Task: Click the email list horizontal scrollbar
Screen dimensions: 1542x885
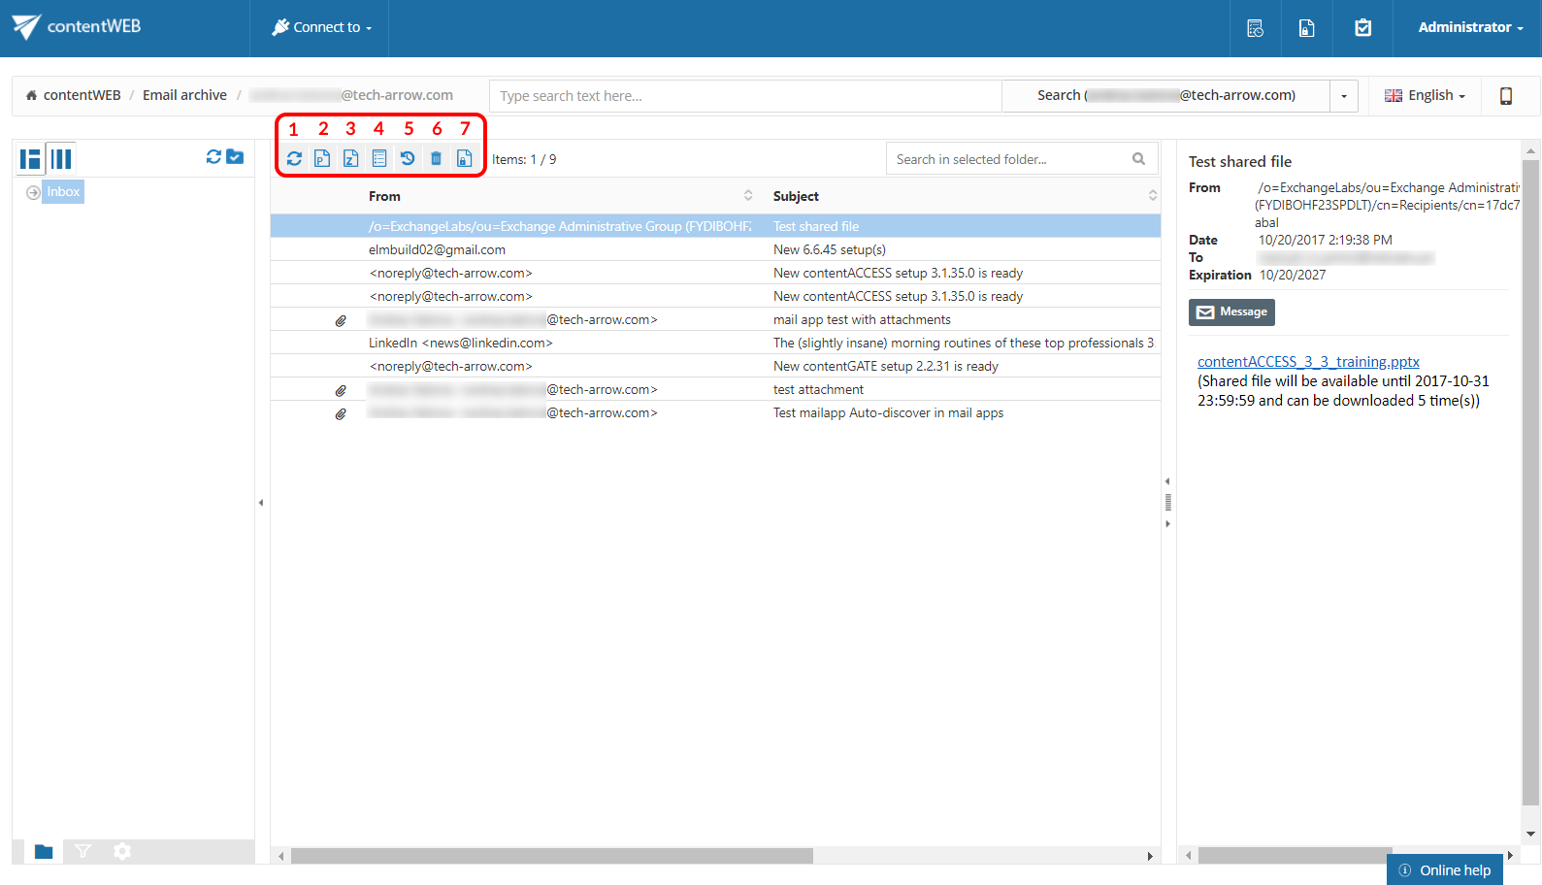Action: 551,856
